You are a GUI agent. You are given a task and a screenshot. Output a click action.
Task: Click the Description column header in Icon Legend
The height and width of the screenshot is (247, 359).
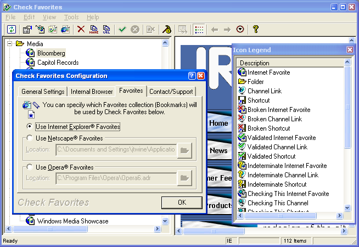(290, 63)
